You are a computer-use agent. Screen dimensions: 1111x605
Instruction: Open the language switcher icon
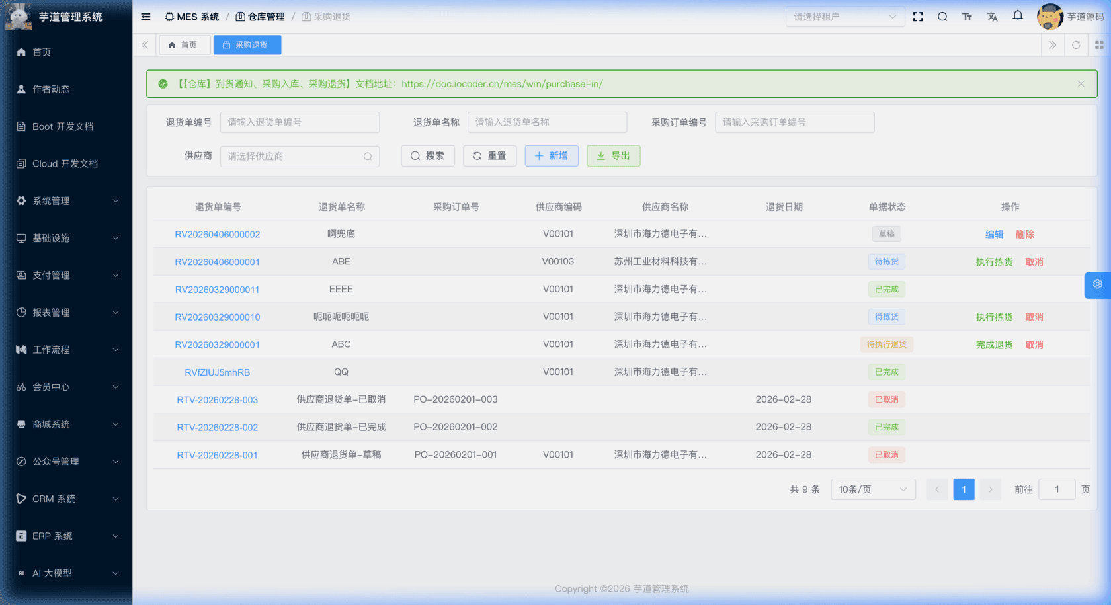click(x=992, y=17)
